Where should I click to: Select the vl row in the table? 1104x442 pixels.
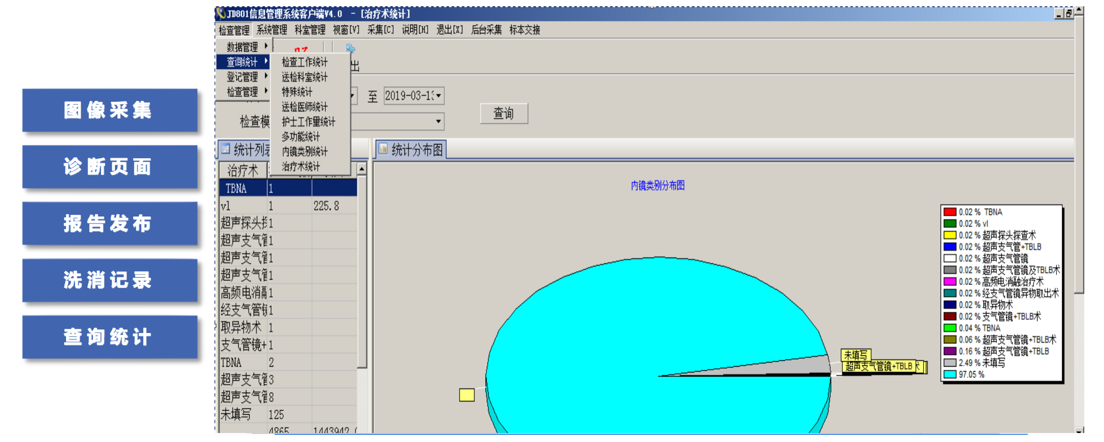point(288,206)
